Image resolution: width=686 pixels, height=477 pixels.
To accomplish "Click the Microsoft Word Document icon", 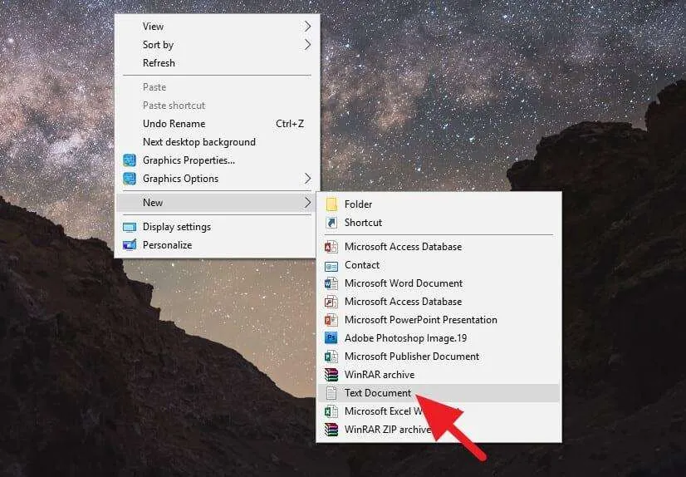I will click(331, 283).
